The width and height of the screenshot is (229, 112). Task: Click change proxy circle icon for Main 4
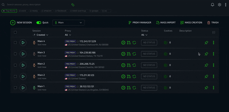pyautogui.click(x=123, y=43)
